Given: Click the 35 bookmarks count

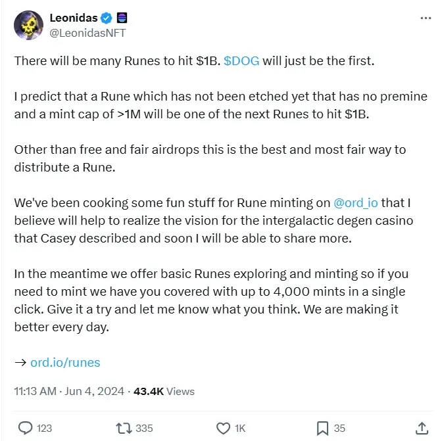Looking at the screenshot, I should [x=339, y=428].
